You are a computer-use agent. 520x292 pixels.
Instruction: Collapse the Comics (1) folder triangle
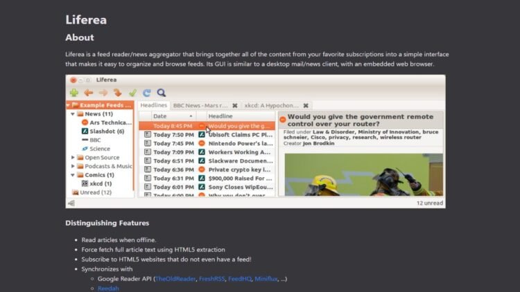click(x=73, y=175)
